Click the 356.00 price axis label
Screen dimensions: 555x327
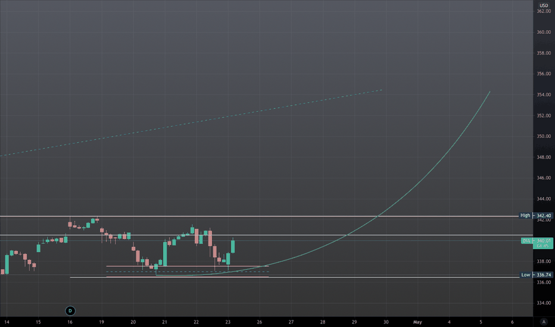tap(544, 74)
